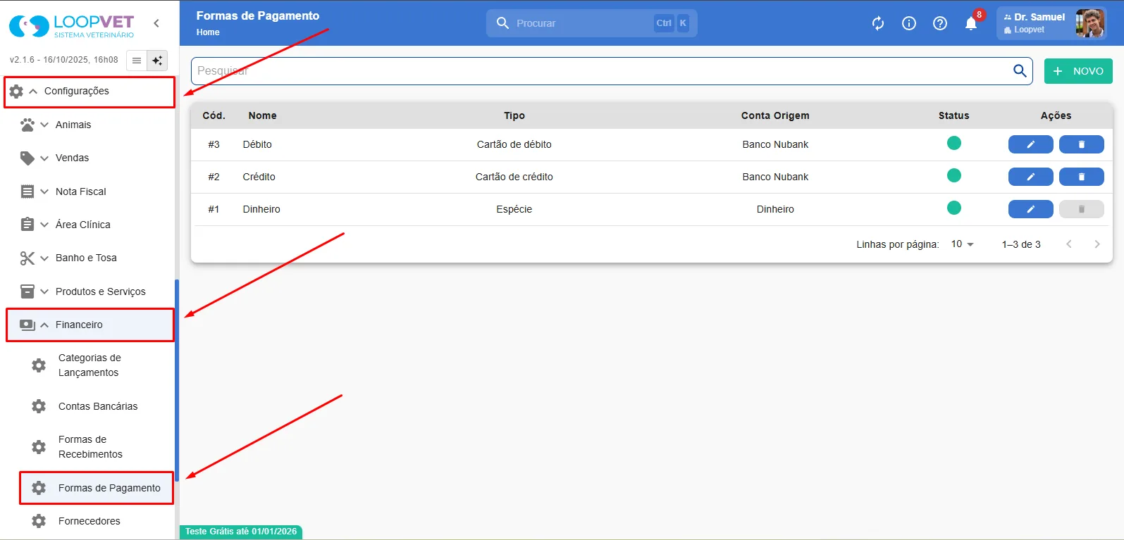The height and width of the screenshot is (540, 1124).
Task: Expand the Área Clínica menu chevron
Action: [44, 225]
